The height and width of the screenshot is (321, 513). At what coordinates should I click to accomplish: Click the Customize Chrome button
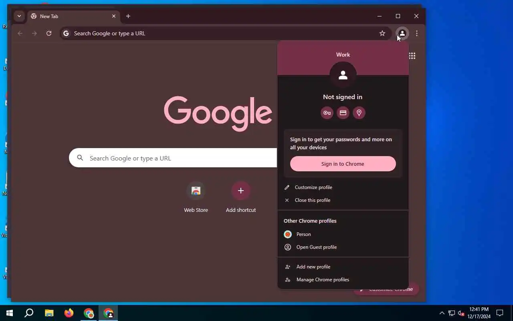click(x=386, y=289)
